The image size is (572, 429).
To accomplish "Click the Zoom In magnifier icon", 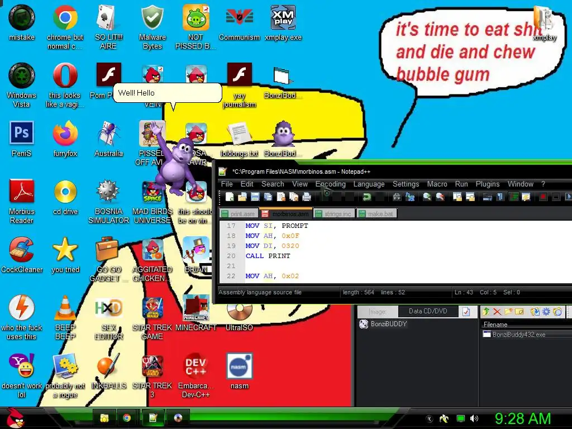I will (x=427, y=197).
